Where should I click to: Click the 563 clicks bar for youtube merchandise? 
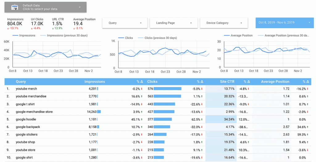167,96
